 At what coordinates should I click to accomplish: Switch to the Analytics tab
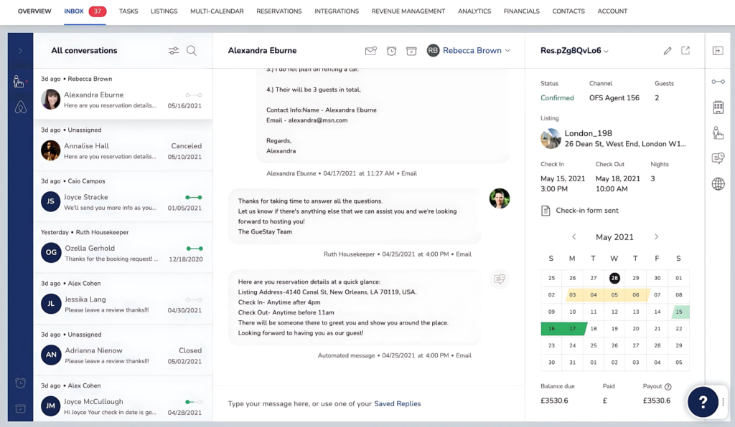[x=474, y=11]
